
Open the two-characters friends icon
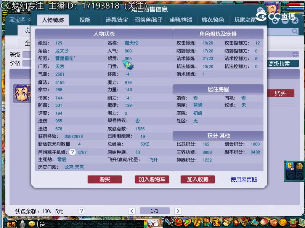pyautogui.click(x=207, y=222)
